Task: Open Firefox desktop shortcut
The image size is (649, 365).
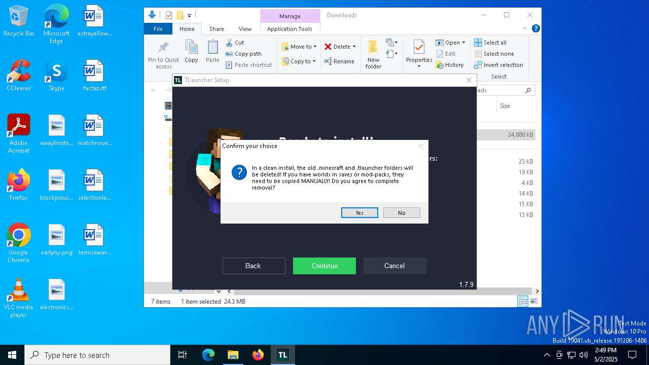Action: coord(19,185)
